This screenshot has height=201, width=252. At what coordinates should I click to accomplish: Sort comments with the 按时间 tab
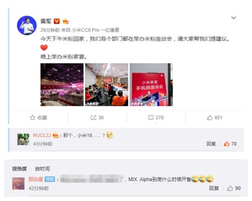(42, 169)
